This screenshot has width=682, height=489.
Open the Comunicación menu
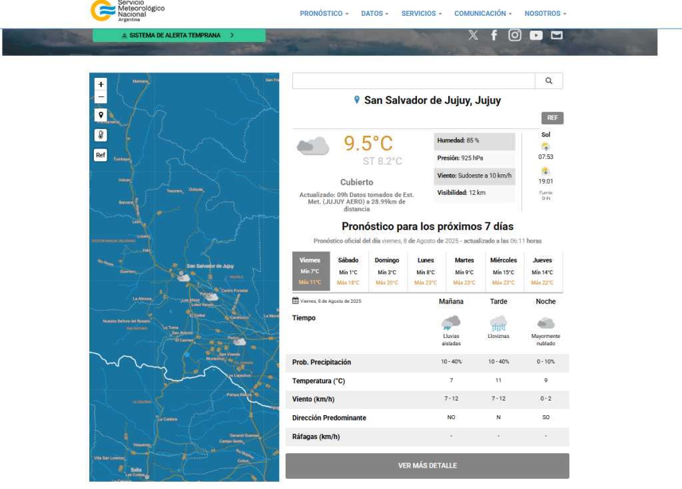click(x=483, y=13)
